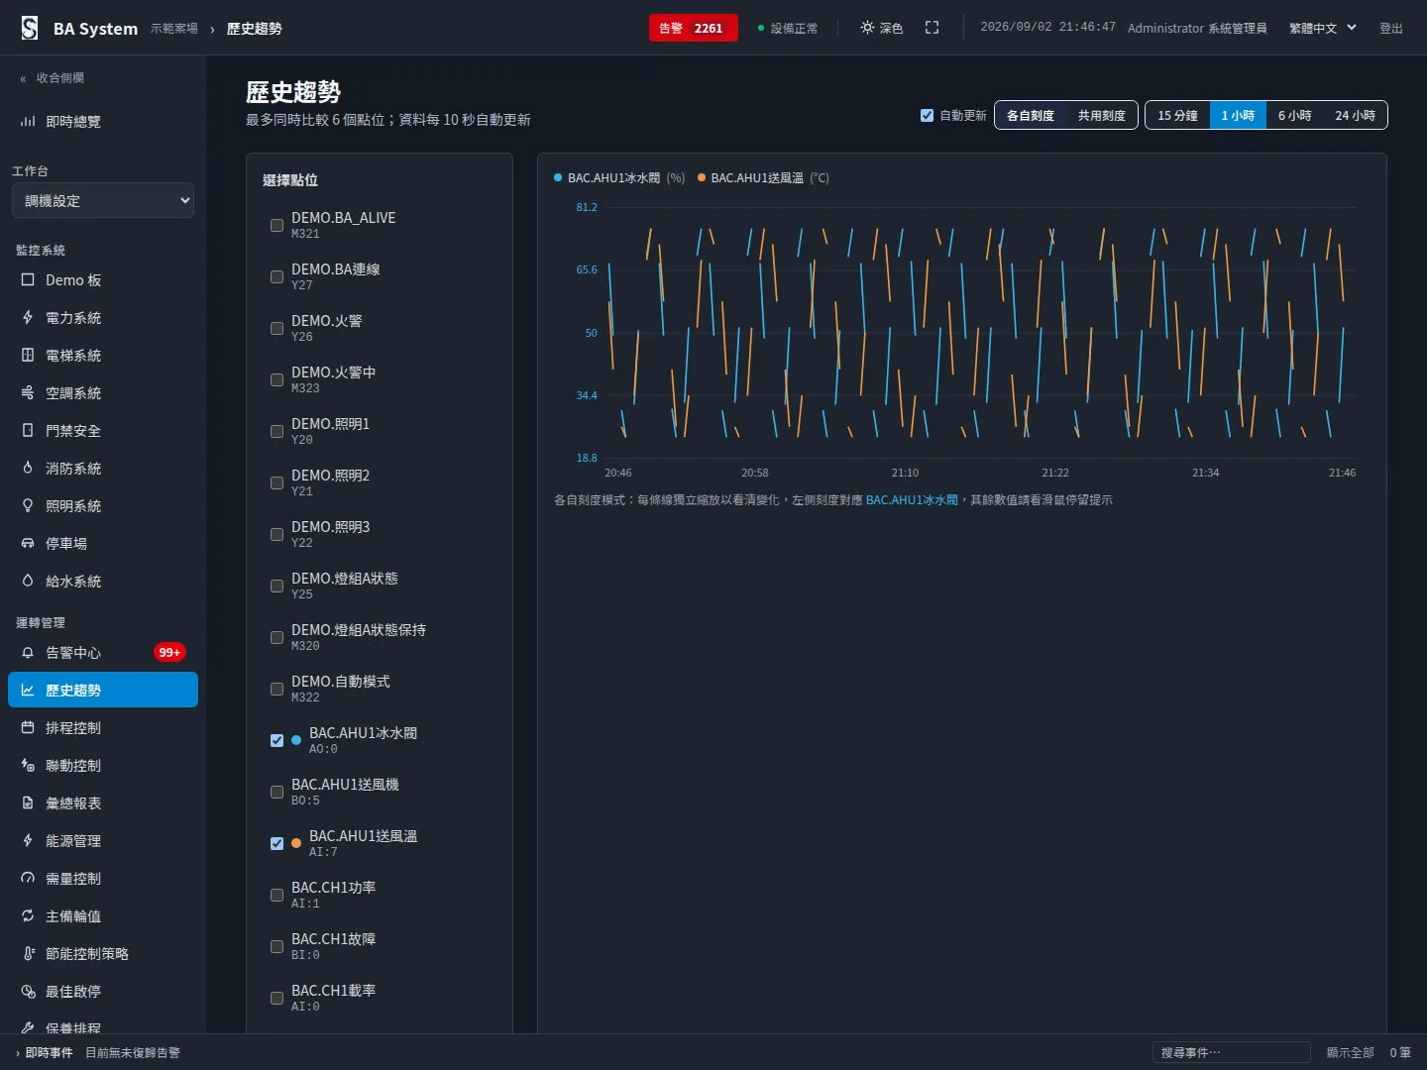The width and height of the screenshot is (1427, 1070).
Task: Select the 15 分鐘 time range
Action: pos(1177,115)
